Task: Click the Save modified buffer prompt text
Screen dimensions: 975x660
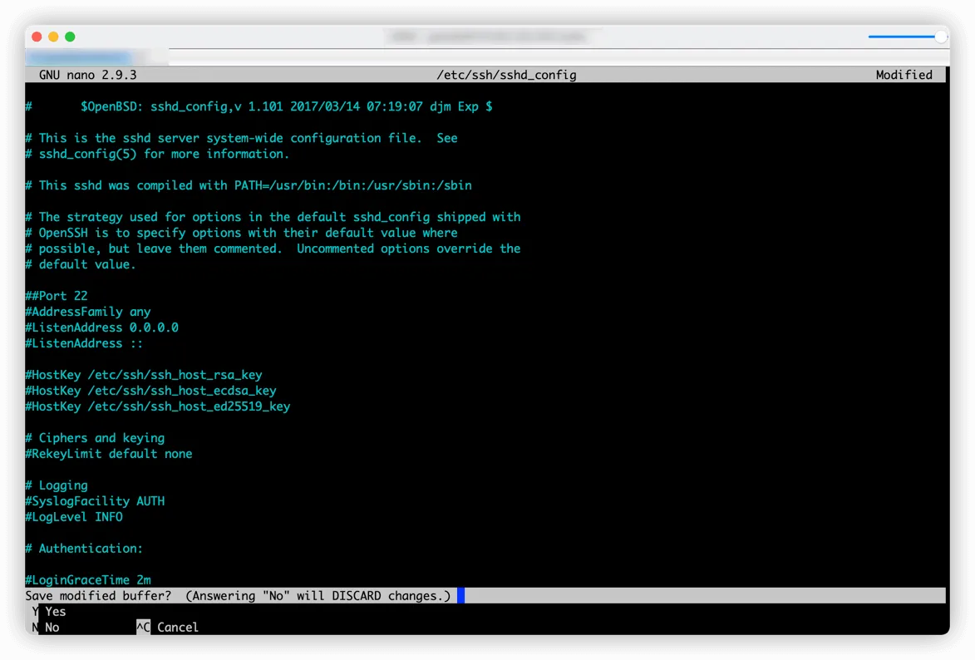Action: click(239, 596)
